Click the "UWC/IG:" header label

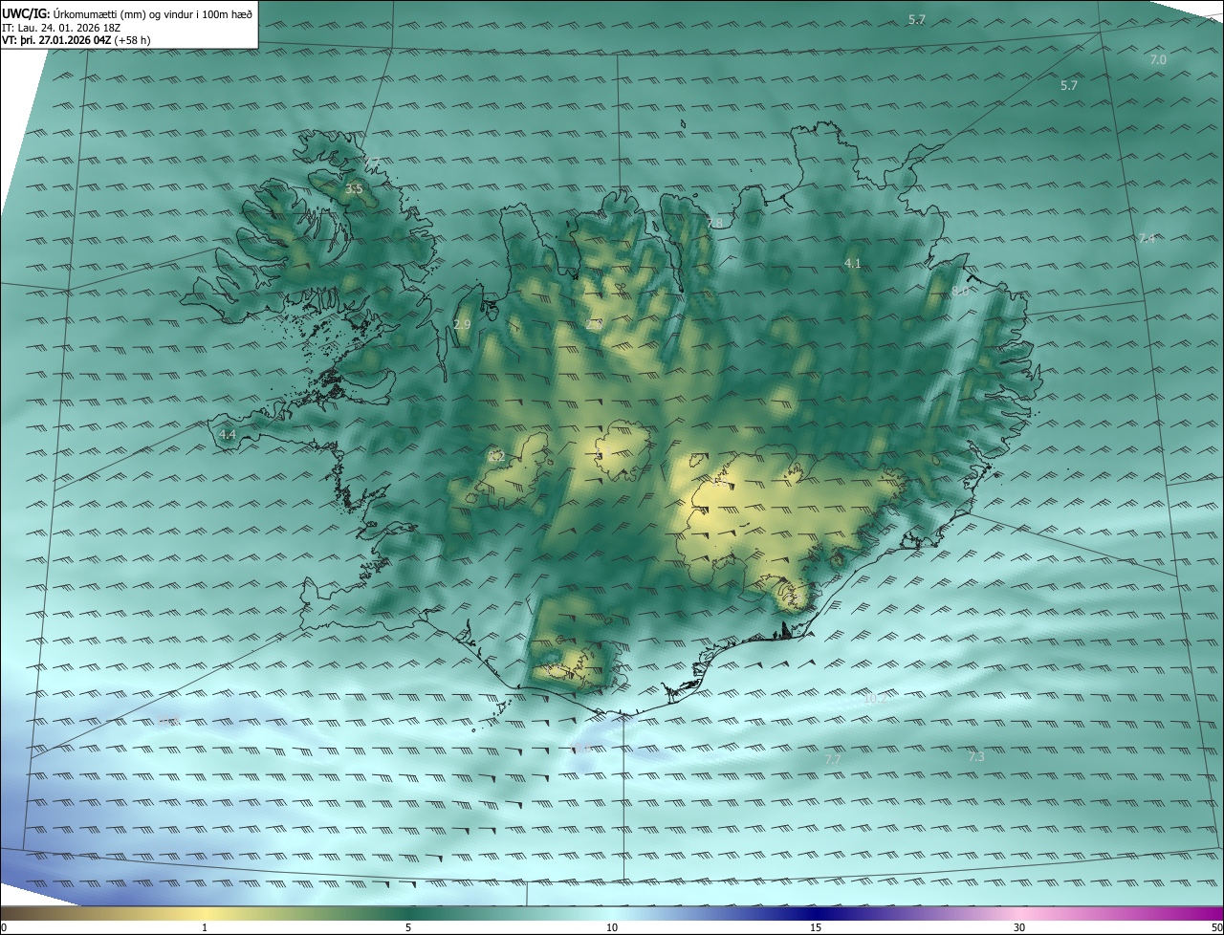click(x=26, y=13)
